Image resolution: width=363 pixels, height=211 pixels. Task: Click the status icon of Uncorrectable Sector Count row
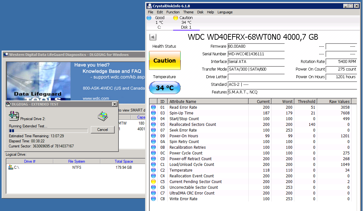coord(153,187)
